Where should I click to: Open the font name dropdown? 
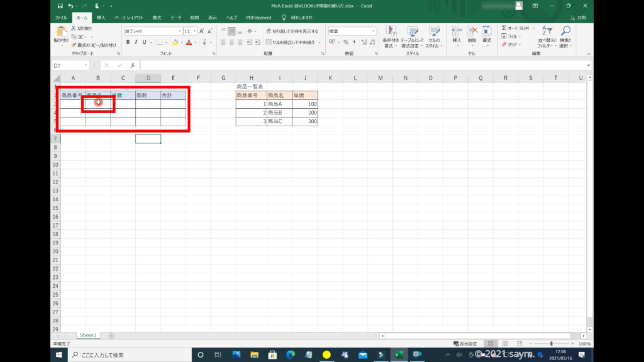[179, 31]
